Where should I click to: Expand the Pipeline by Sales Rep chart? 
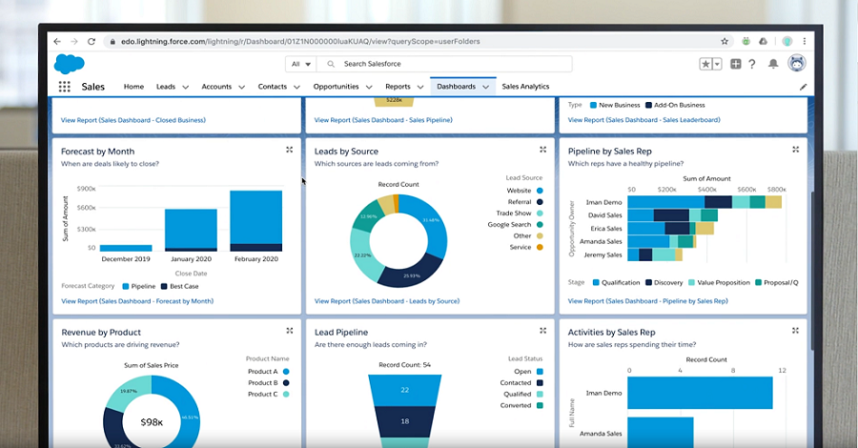click(x=795, y=150)
